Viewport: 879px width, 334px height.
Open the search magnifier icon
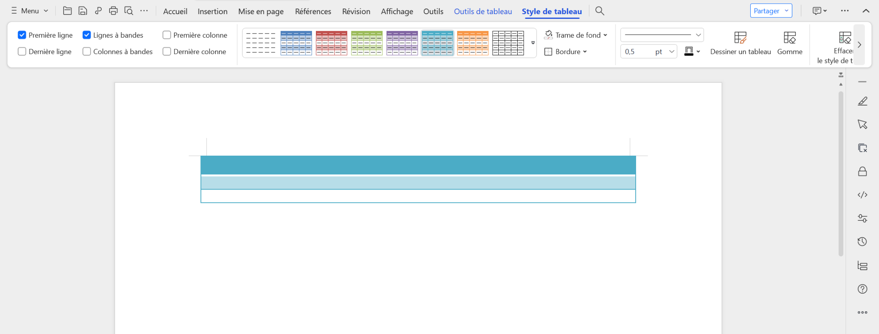600,11
